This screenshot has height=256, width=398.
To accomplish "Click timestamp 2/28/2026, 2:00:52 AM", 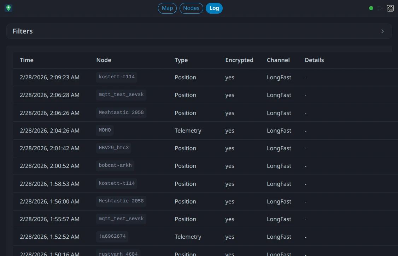I will (49, 166).
